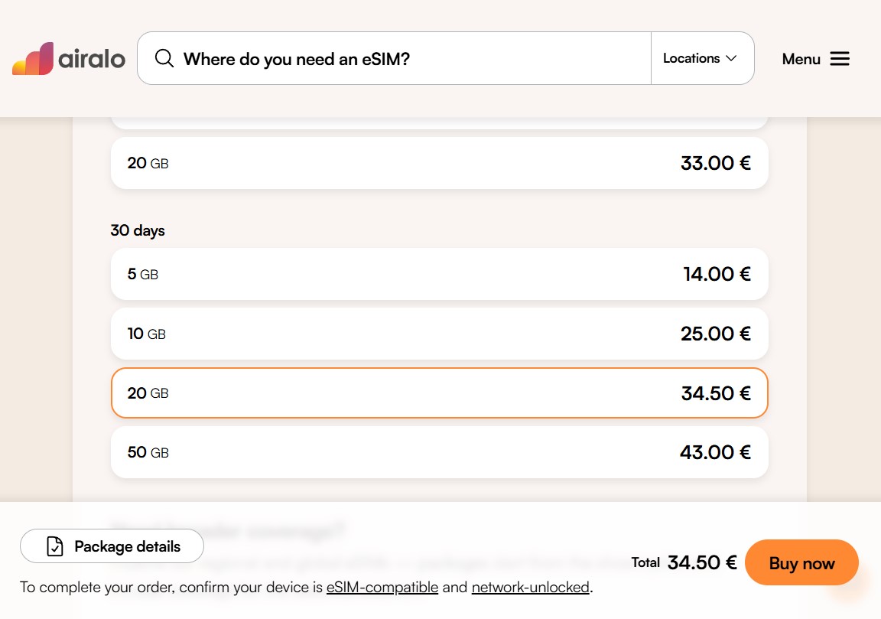The width and height of the screenshot is (881, 619).
Task: Click the Airalo logo icon
Action: coord(33,59)
